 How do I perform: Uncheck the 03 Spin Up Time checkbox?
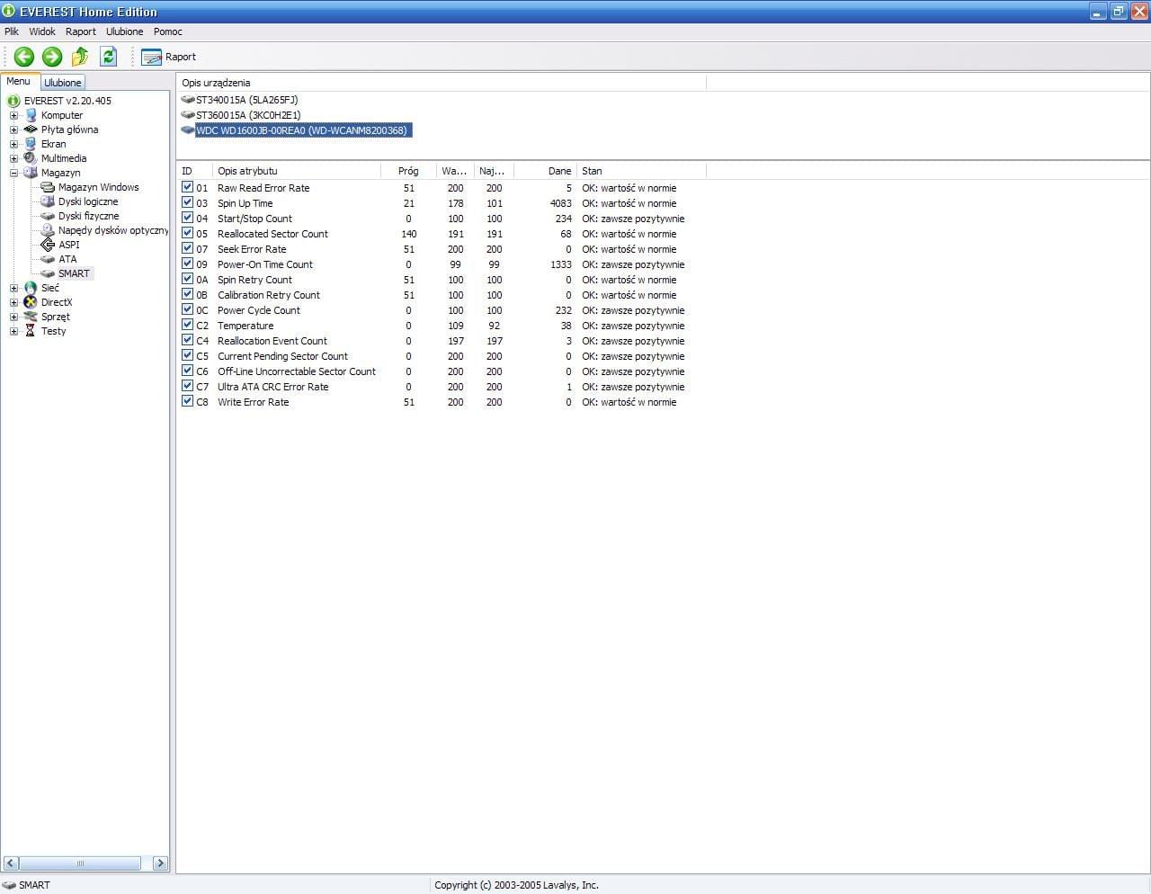(x=187, y=202)
